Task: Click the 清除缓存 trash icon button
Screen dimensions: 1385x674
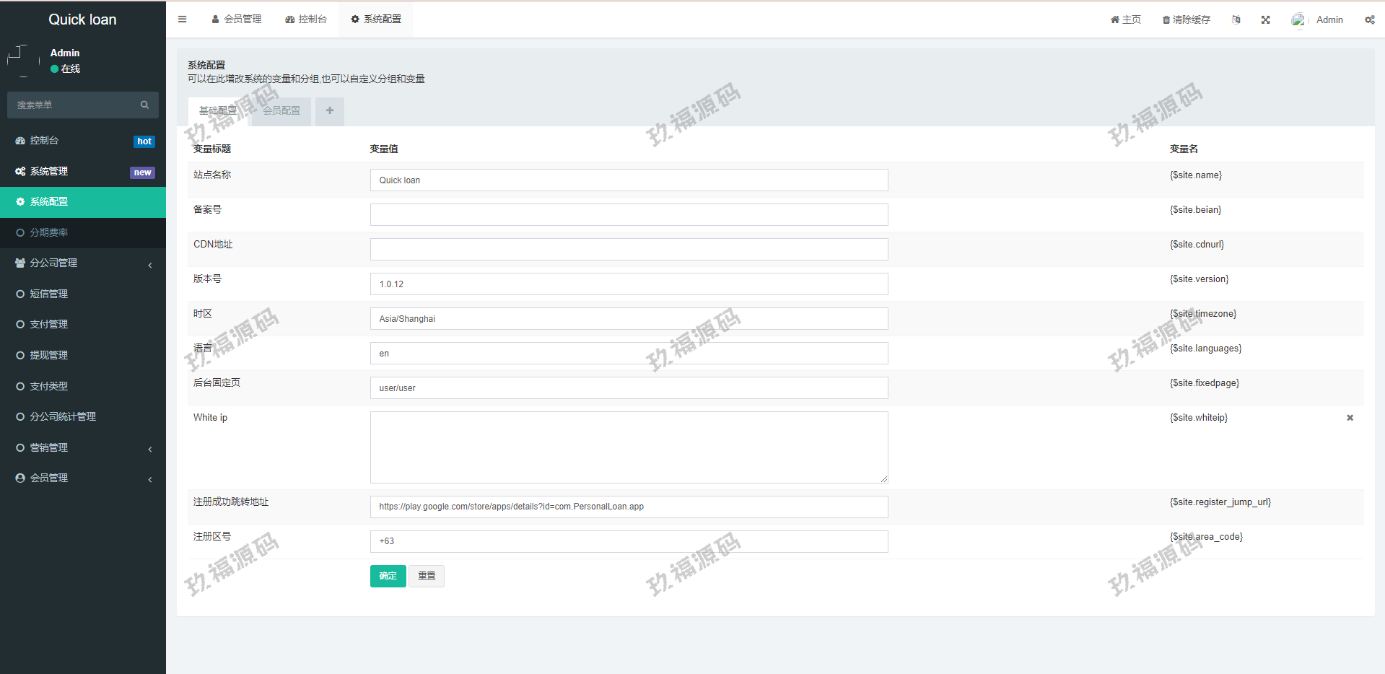Action: click(x=1186, y=19)
